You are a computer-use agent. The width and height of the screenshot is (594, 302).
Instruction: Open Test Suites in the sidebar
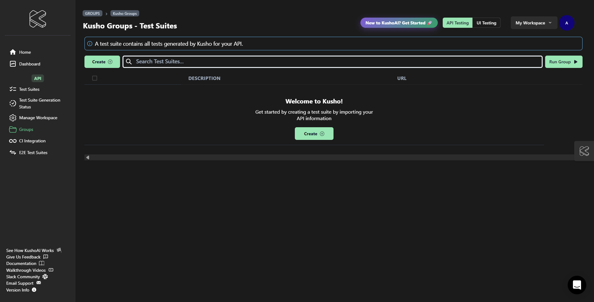pos(29,89)
